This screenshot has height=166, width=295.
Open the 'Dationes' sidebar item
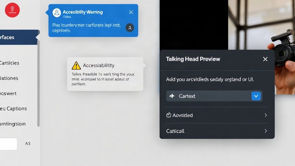[9, 78]
